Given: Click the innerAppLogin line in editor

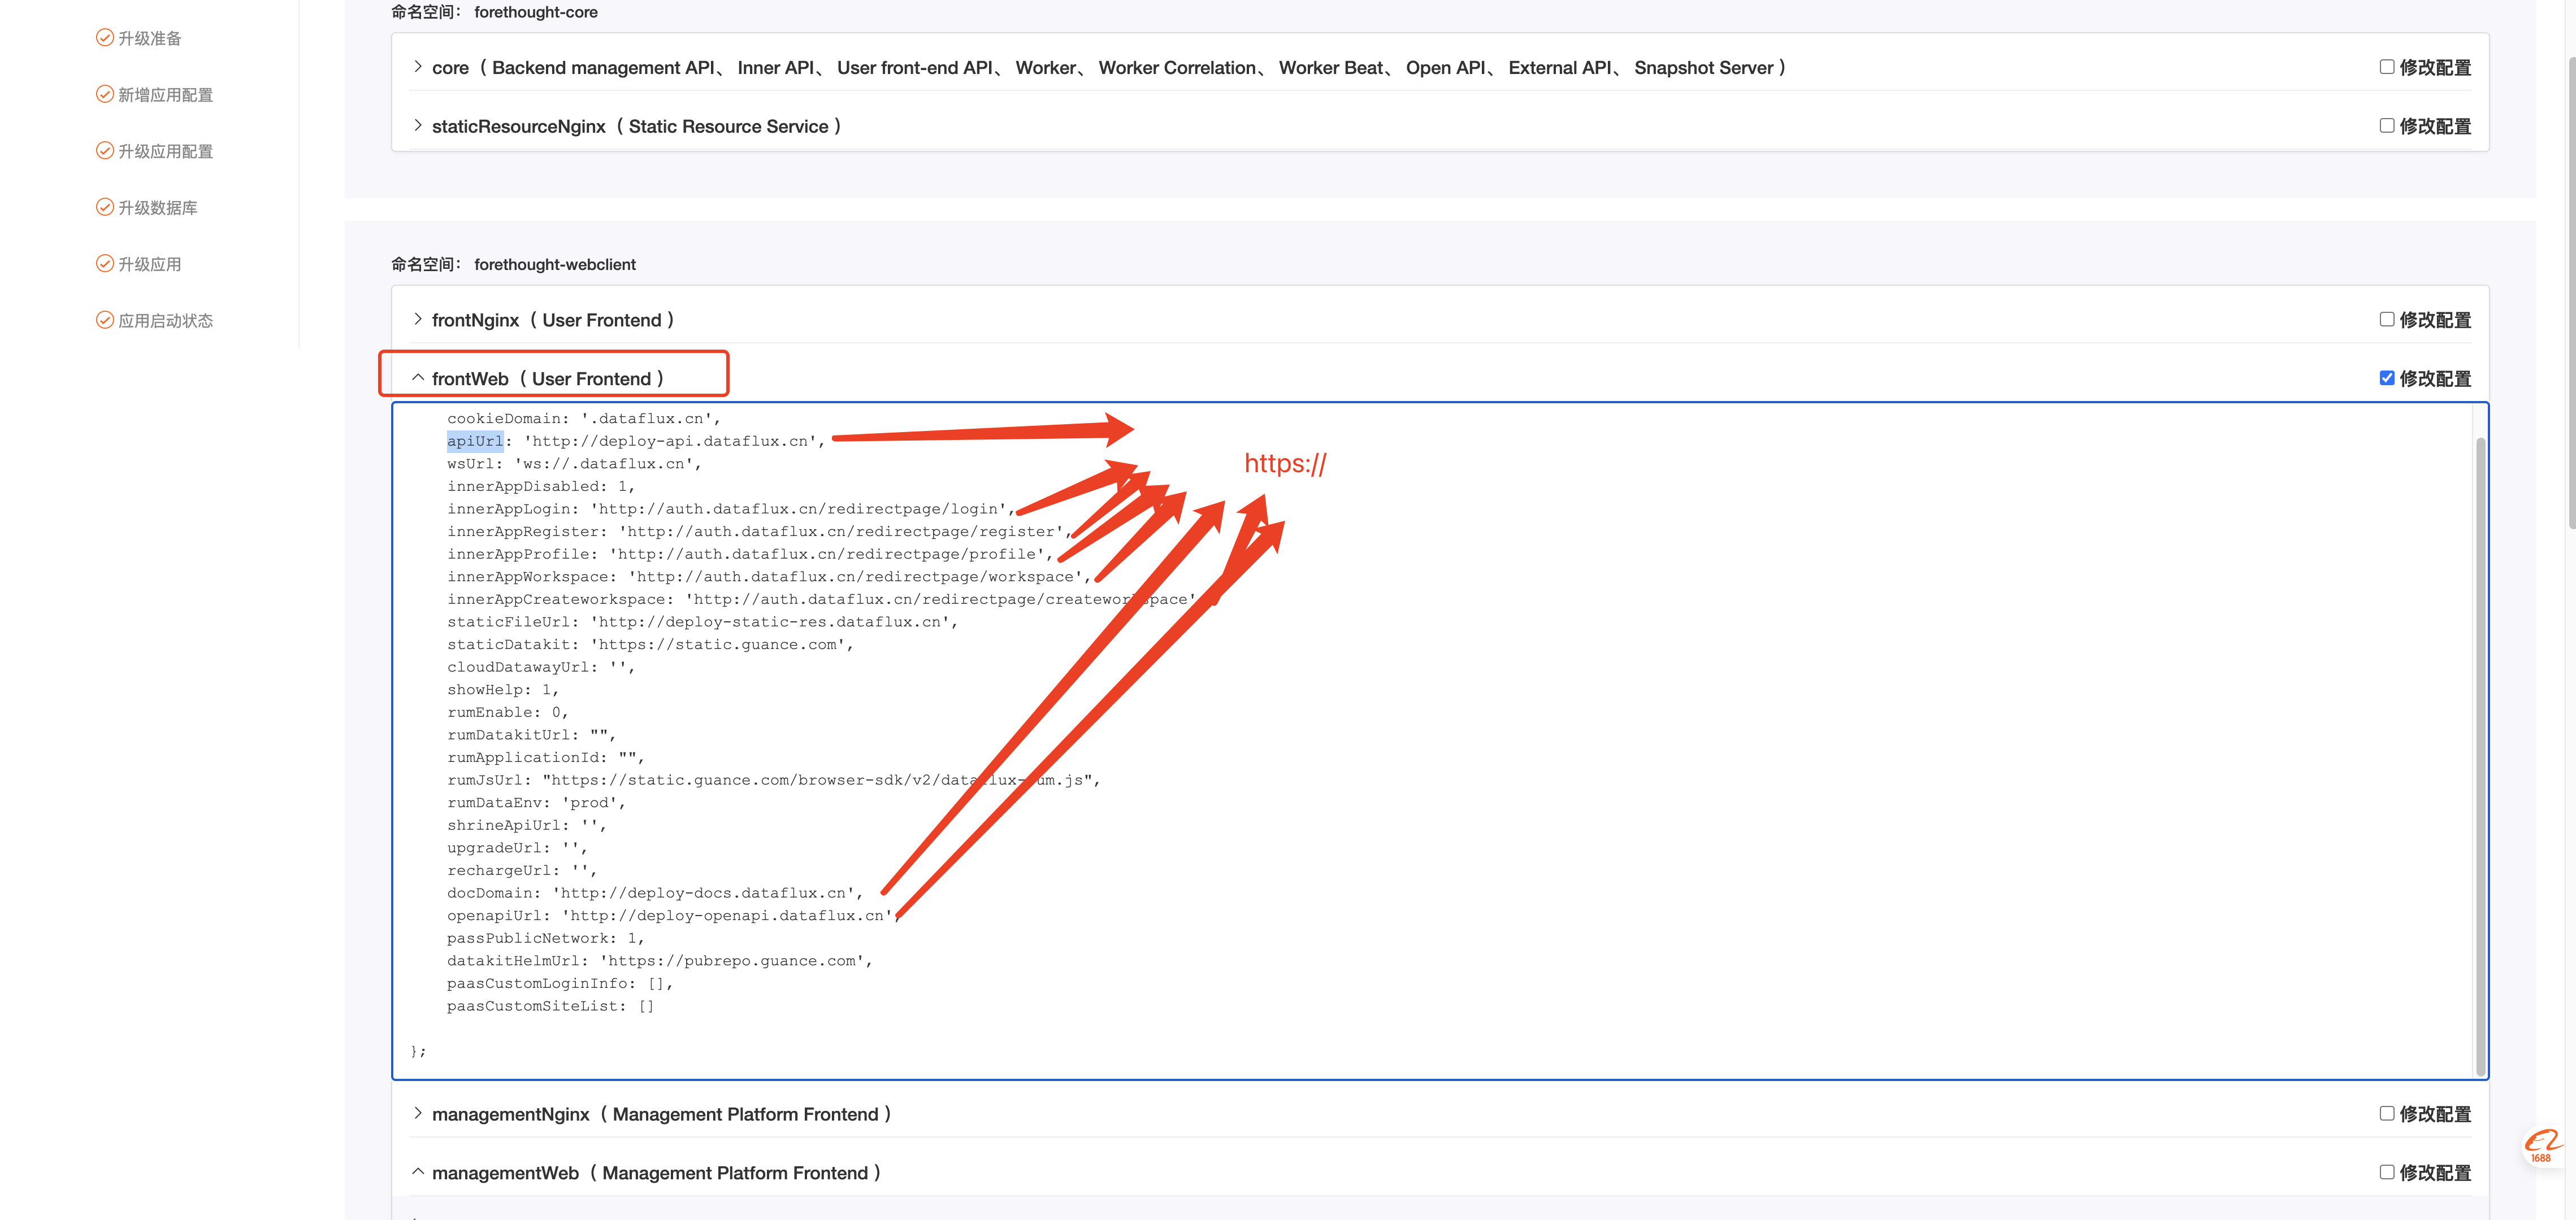Looking at the screenshot, I should tap(731, 508).
